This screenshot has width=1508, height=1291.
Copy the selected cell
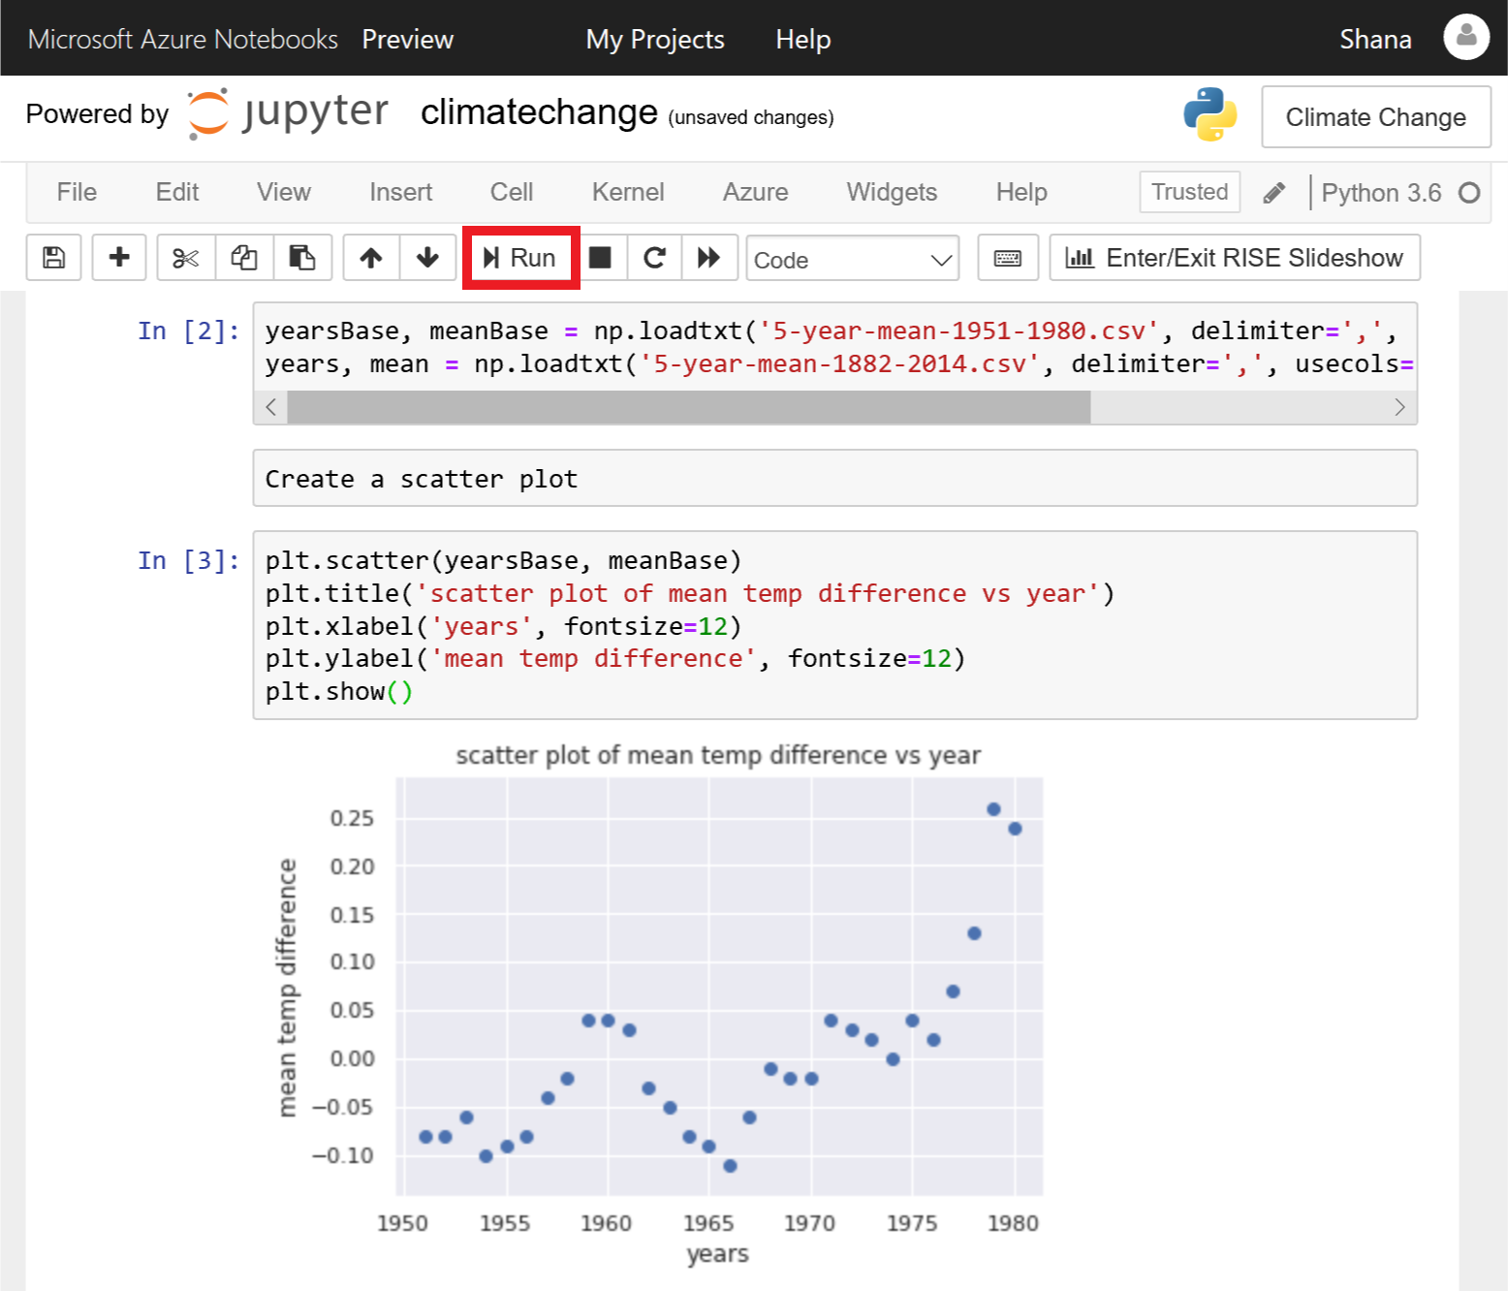[243, 257]
